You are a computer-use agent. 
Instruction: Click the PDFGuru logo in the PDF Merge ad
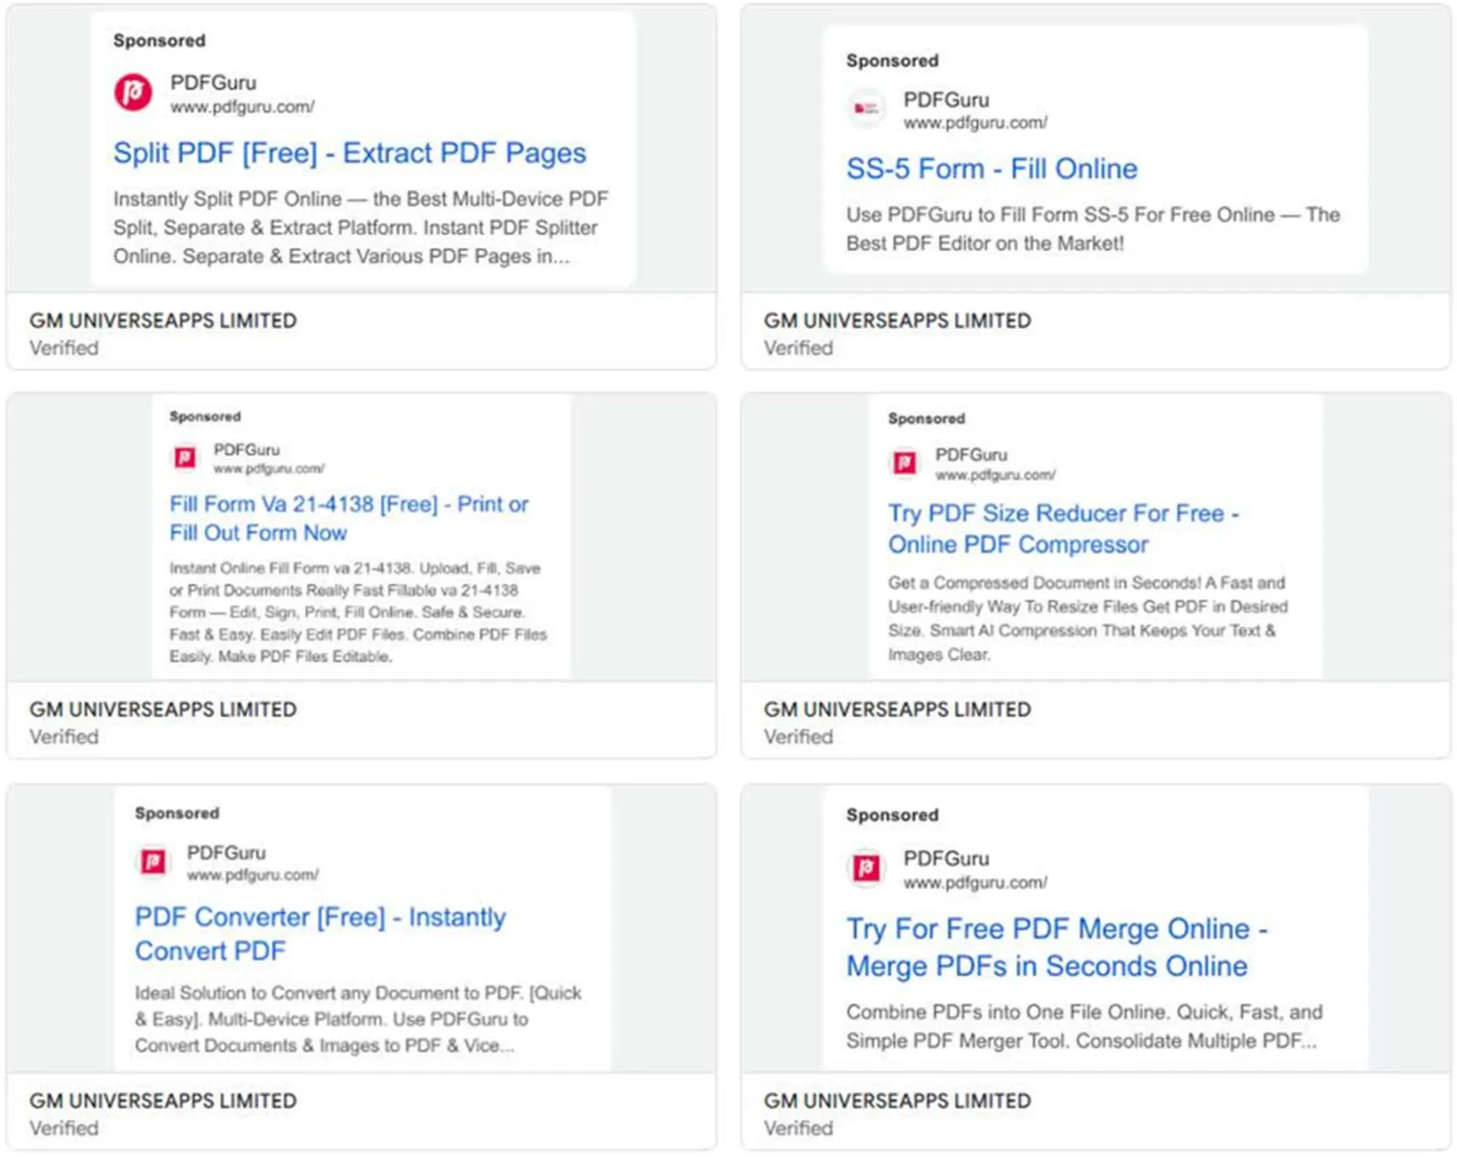866,867
